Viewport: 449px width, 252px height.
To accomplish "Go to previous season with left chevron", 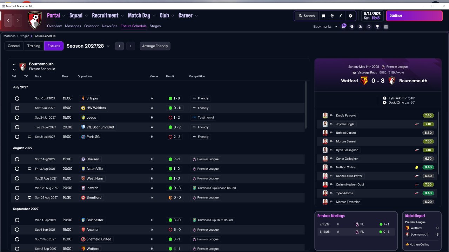I will [x=119, y=46].
